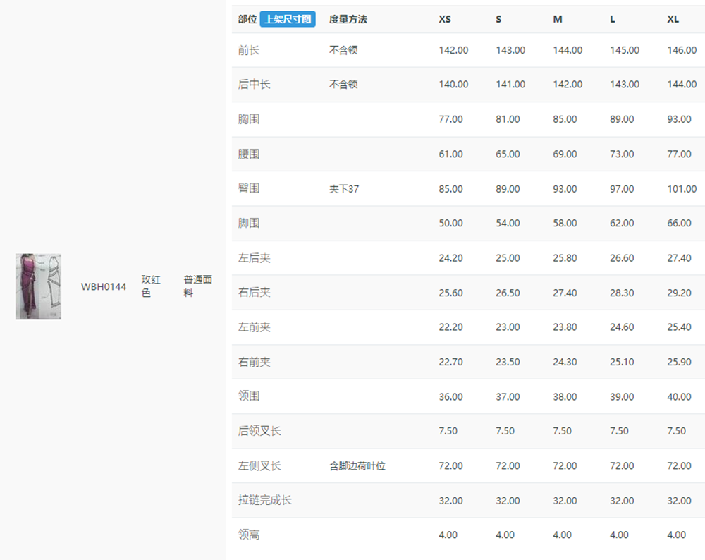Click the 右前夹 XS value 22.70
This screenshot has width=705, height=560.
tap(450, 362)
